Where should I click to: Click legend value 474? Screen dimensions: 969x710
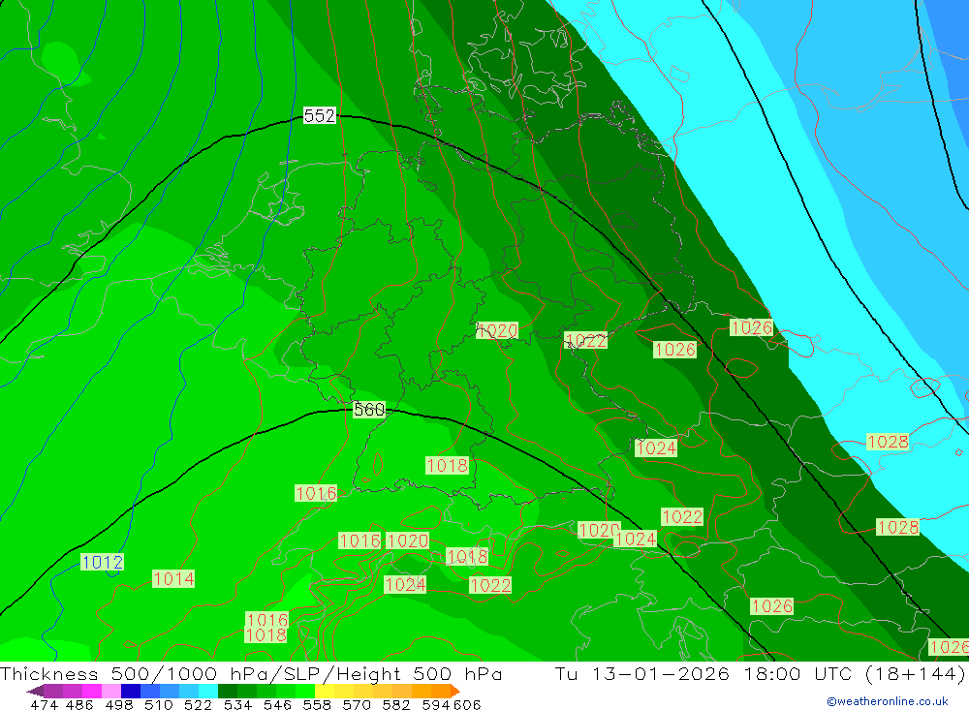point(44,704)
